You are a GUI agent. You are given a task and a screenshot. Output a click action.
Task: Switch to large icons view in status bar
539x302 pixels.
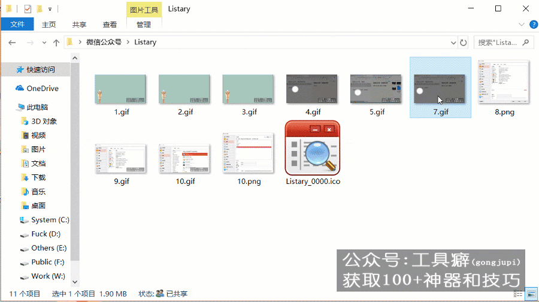[531, 294]
